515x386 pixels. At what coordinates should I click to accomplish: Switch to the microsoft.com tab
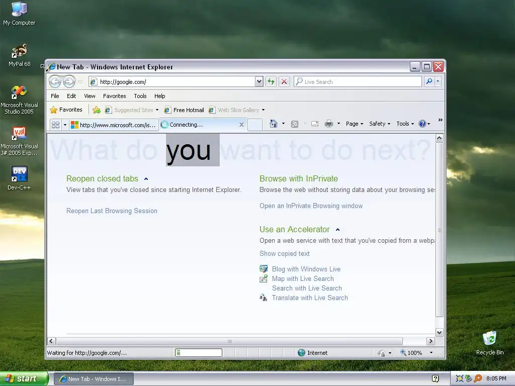coord(114,125)
